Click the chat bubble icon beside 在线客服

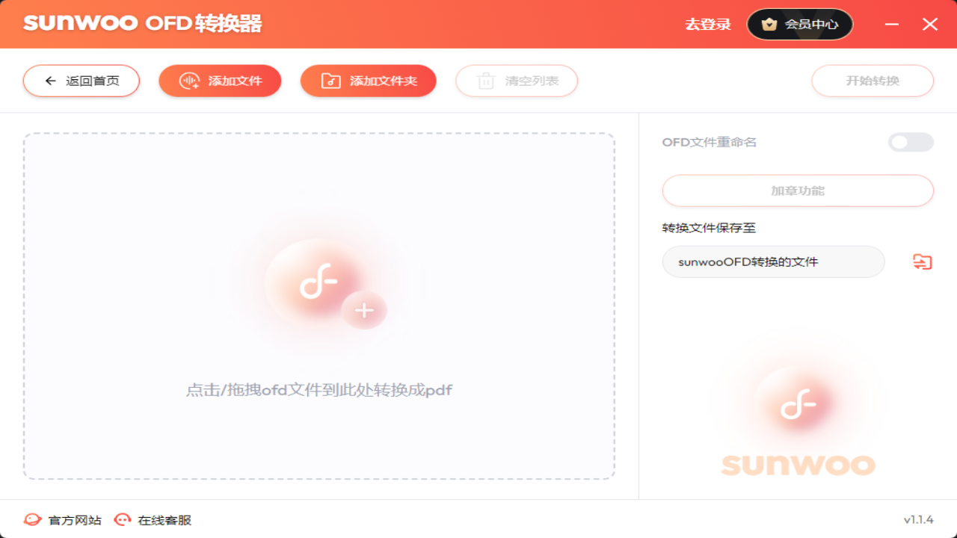[x=122, y=519]
